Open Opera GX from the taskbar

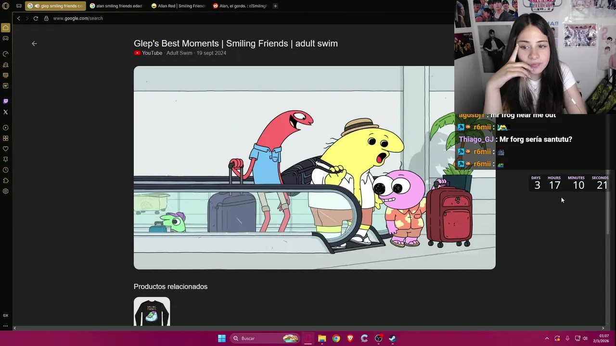(308, 338)
